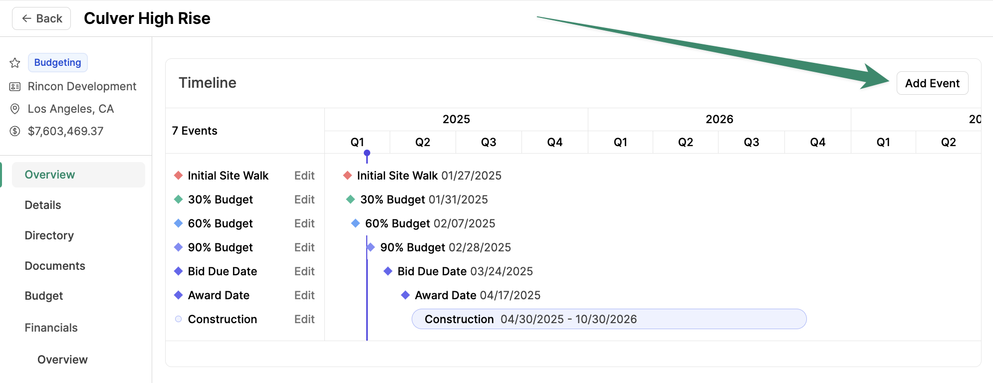
Task: Click the 2025 year header
Action: (456, 119)
